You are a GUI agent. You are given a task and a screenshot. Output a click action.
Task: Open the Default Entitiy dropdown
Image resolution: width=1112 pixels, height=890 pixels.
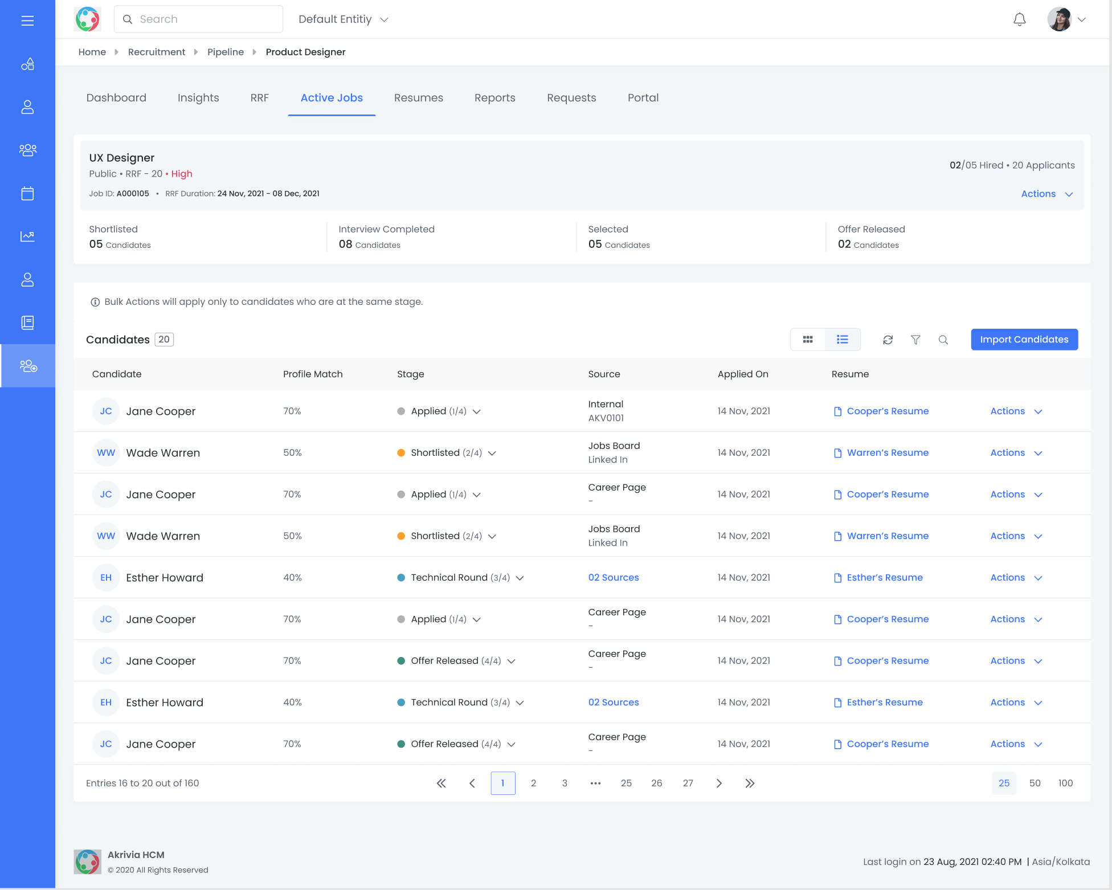point(343,19)
